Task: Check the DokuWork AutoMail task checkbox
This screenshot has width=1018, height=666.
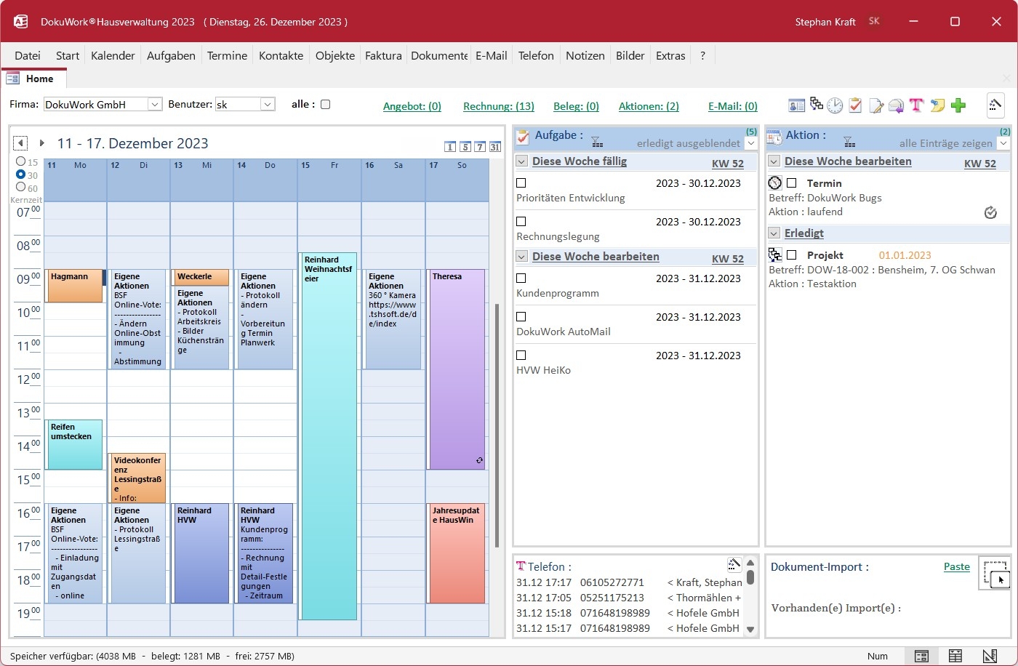Action: [521, 317]
